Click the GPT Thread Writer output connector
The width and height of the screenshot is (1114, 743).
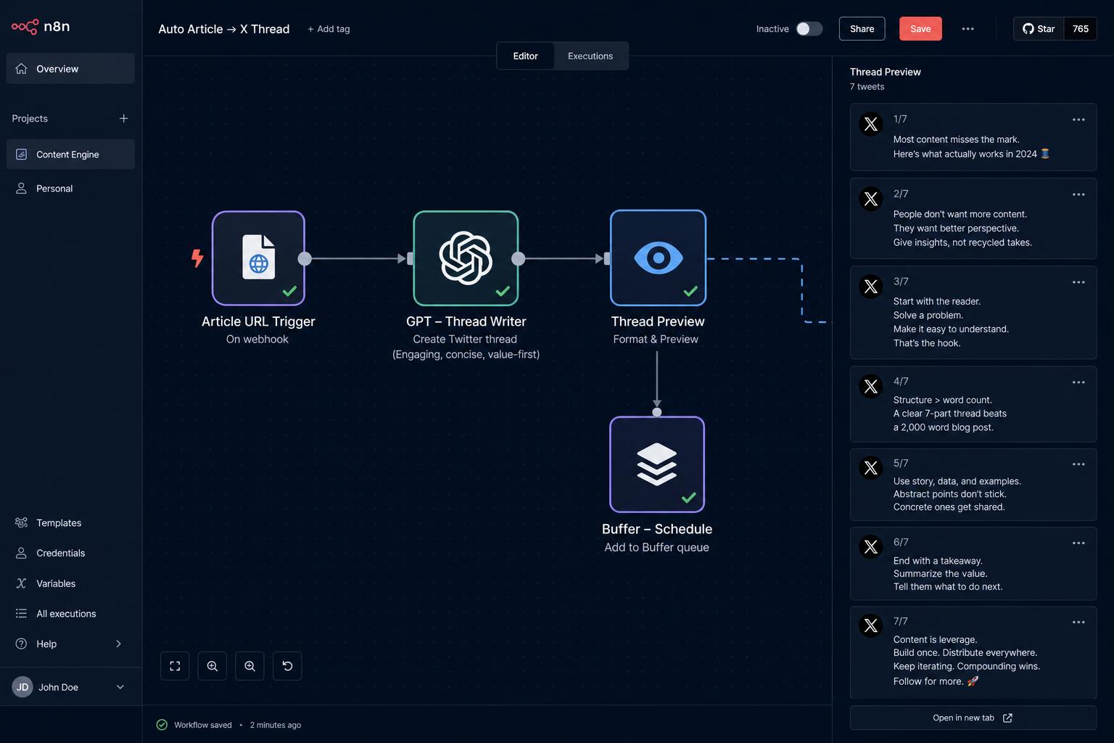pos(518,258)
